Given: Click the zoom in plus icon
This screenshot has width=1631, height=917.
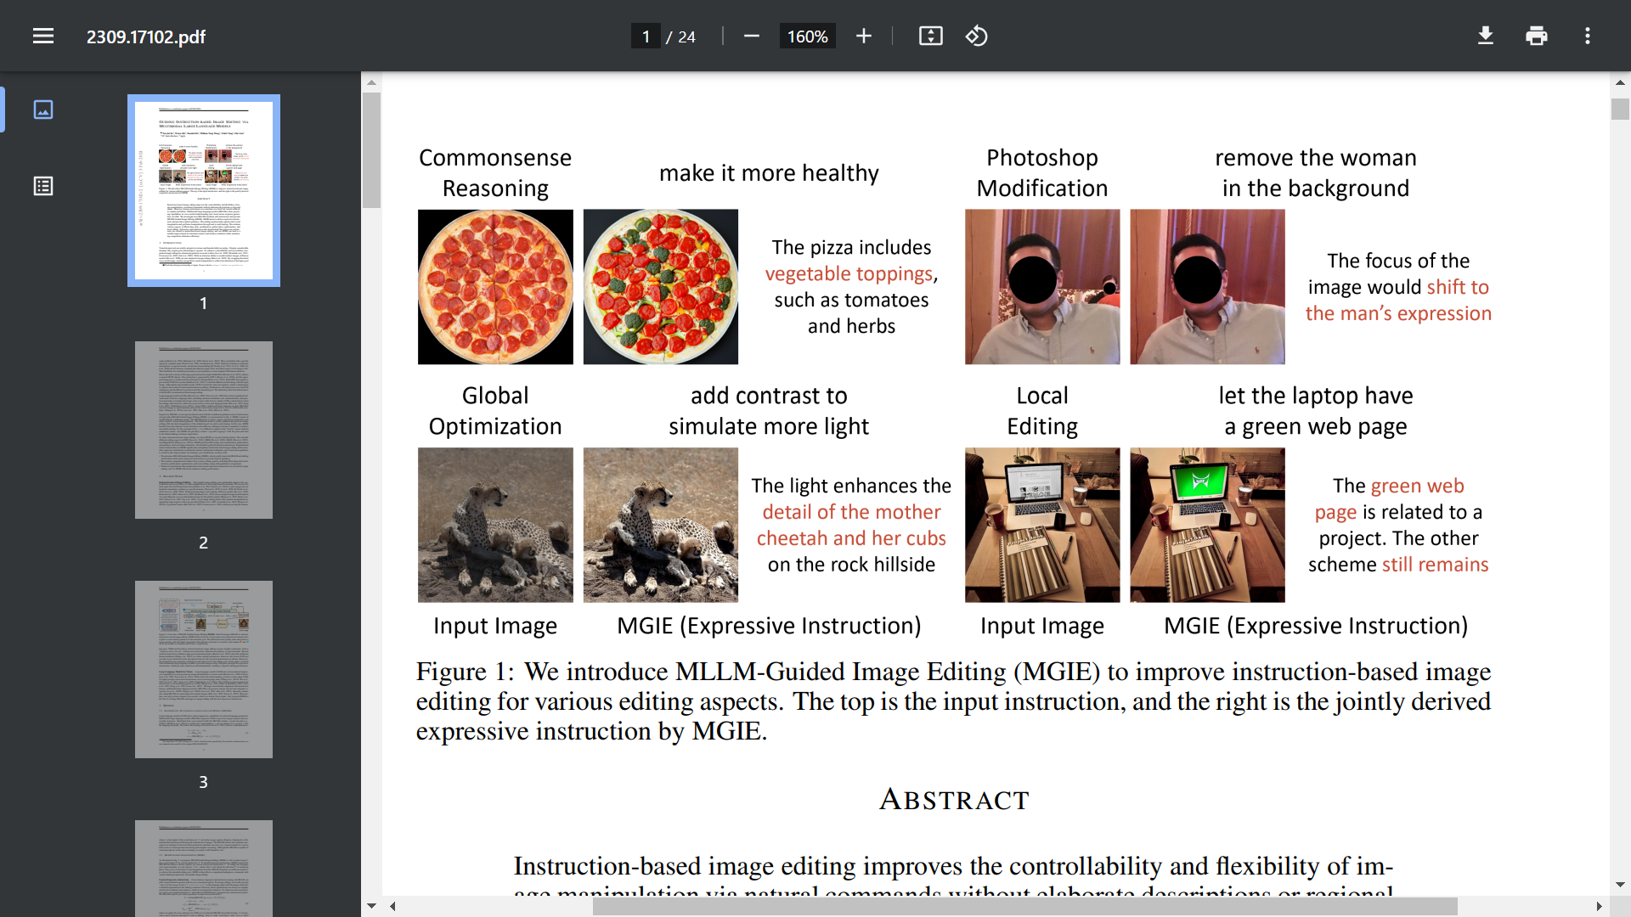Looking at the screenshot, I should click(864, 37).
